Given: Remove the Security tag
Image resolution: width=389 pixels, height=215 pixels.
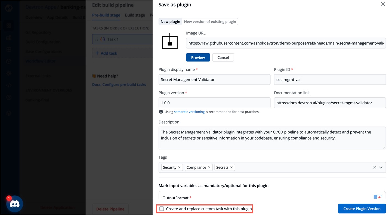Looking at the screenshot, I should pos(179,167).
